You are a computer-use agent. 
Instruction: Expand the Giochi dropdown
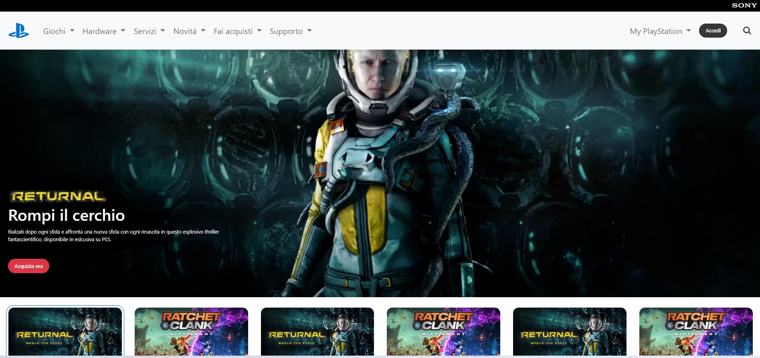pyautogui.click(x=59, y=31)
